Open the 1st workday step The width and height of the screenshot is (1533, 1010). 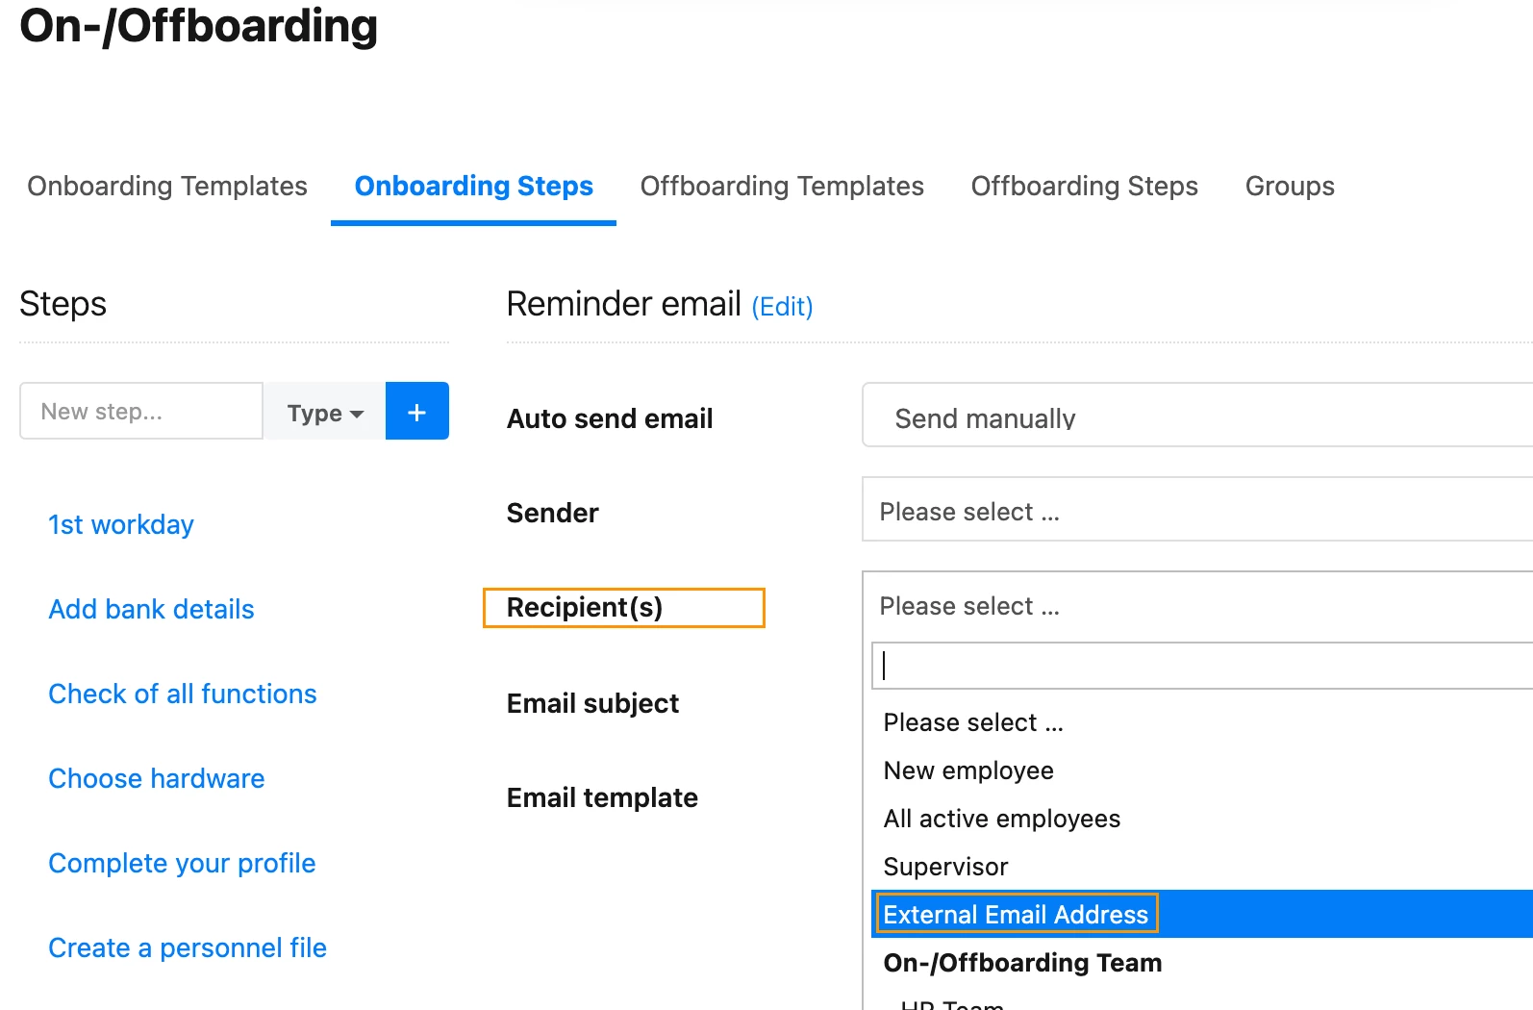(x=121, y=524)
